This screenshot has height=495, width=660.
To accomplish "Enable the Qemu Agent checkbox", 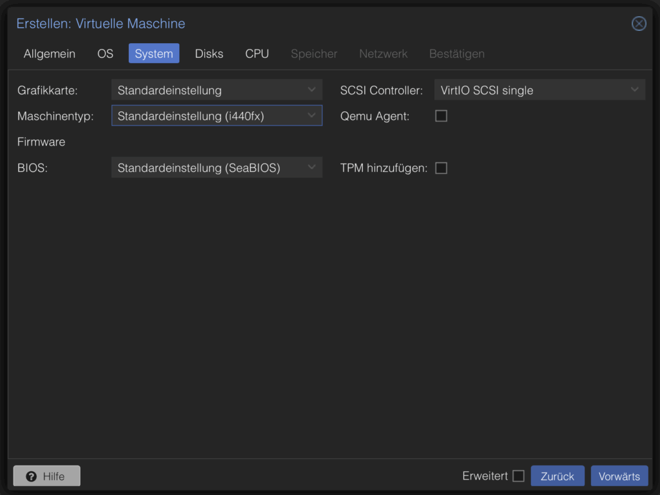I will 441,116.
